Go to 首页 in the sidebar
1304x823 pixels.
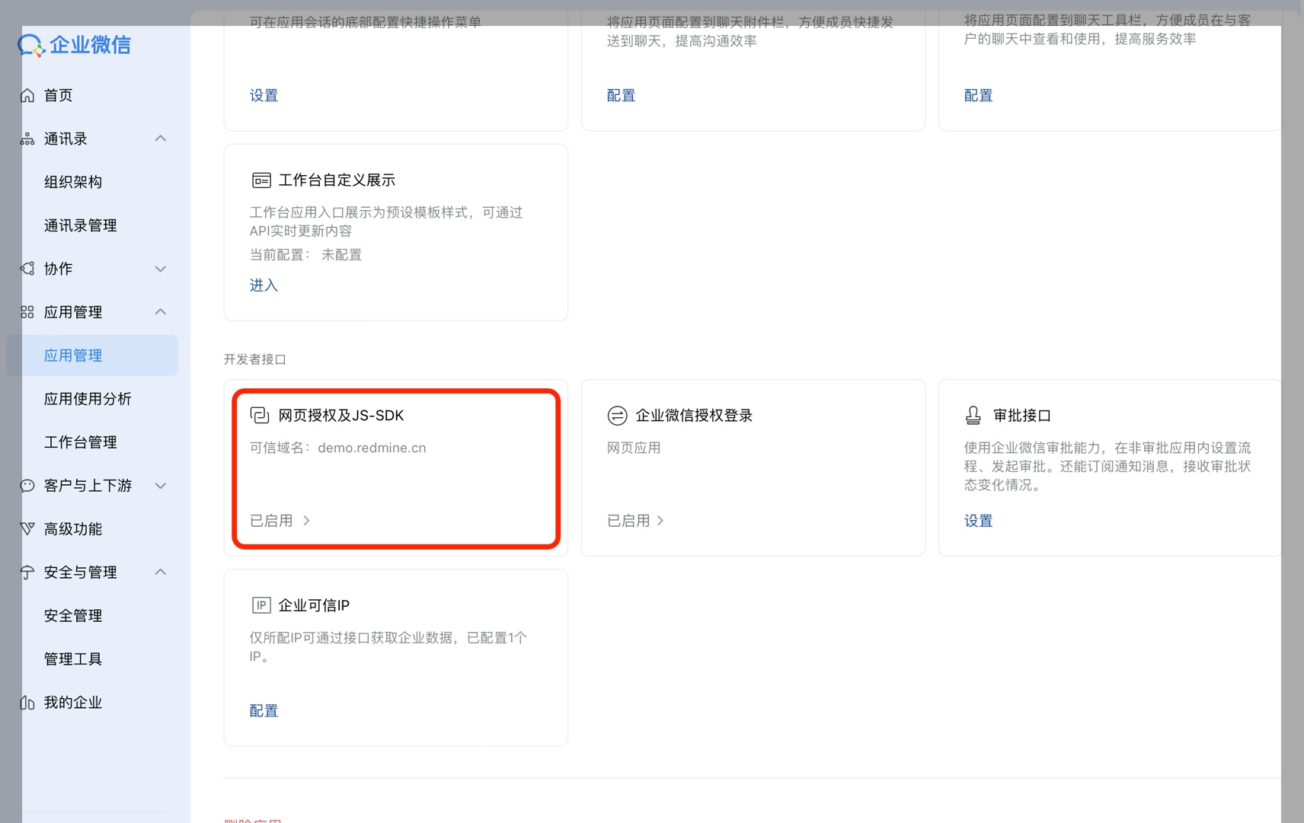tap(59, 95)
